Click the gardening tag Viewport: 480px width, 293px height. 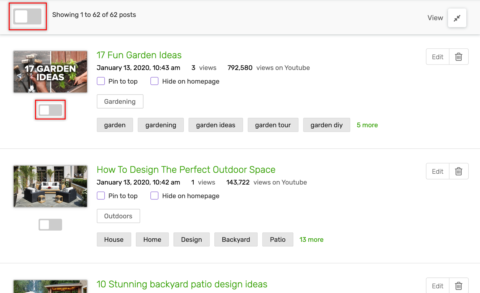[161, 125]
